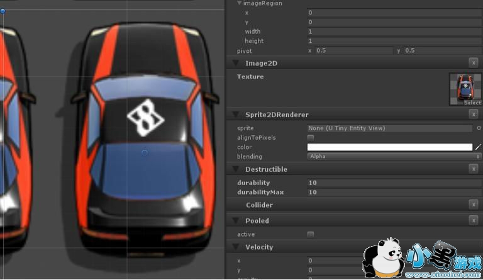
Task: Collapse the imageRegion foldout
Action: [x=239, y=3]
